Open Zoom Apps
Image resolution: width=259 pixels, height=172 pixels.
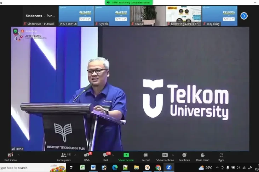[x=221, y=157]
